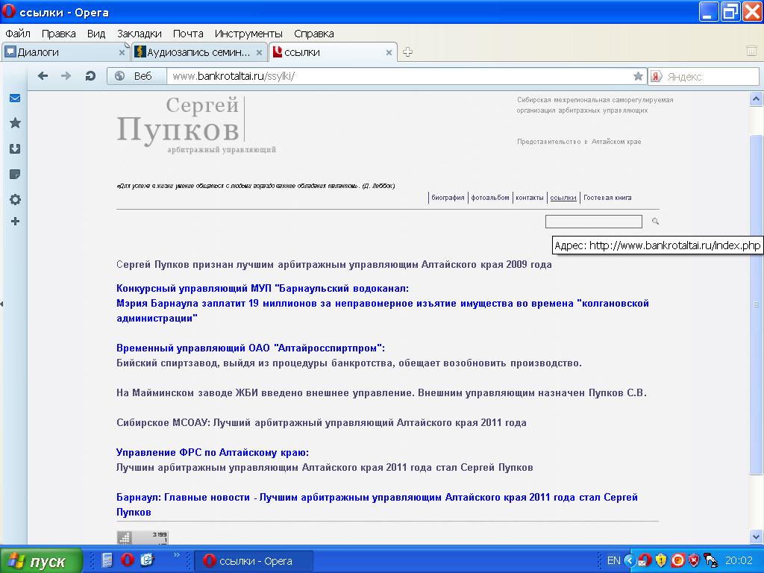The width and height of the screenshot is (764, 573).
Task: Click the site search text field
Action: click(x=593, y=222)
